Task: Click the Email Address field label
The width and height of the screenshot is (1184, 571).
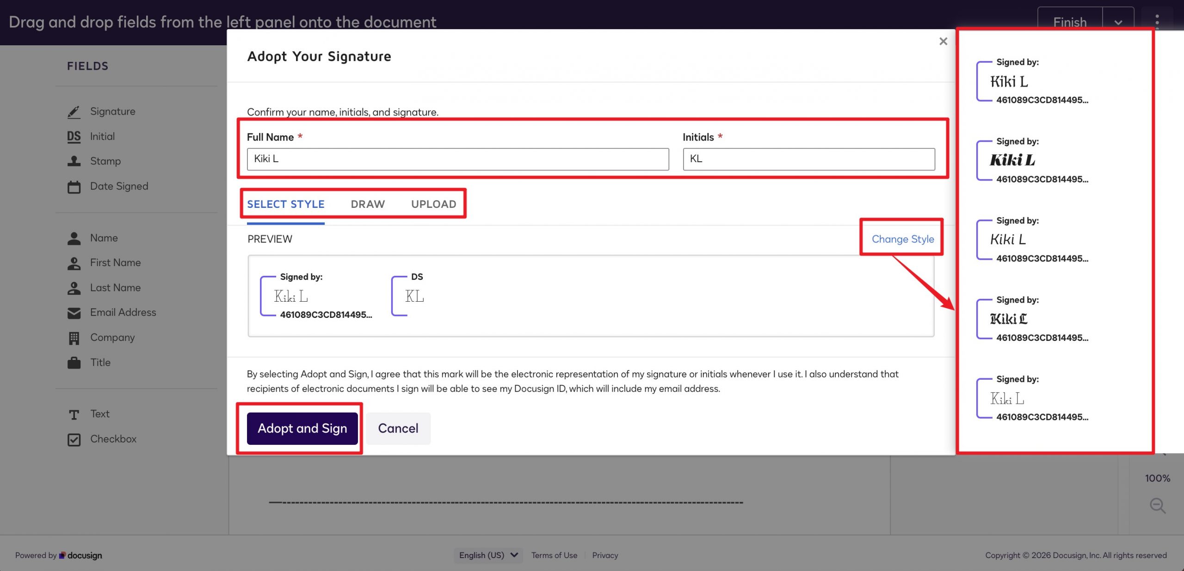Action: [123, 313]
